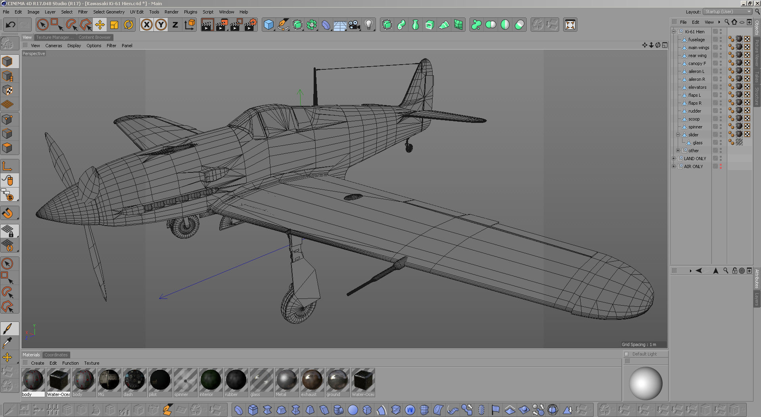Open the Plugins menu
The width and height of the screenshot is (761, 417).
coord(190,12)
